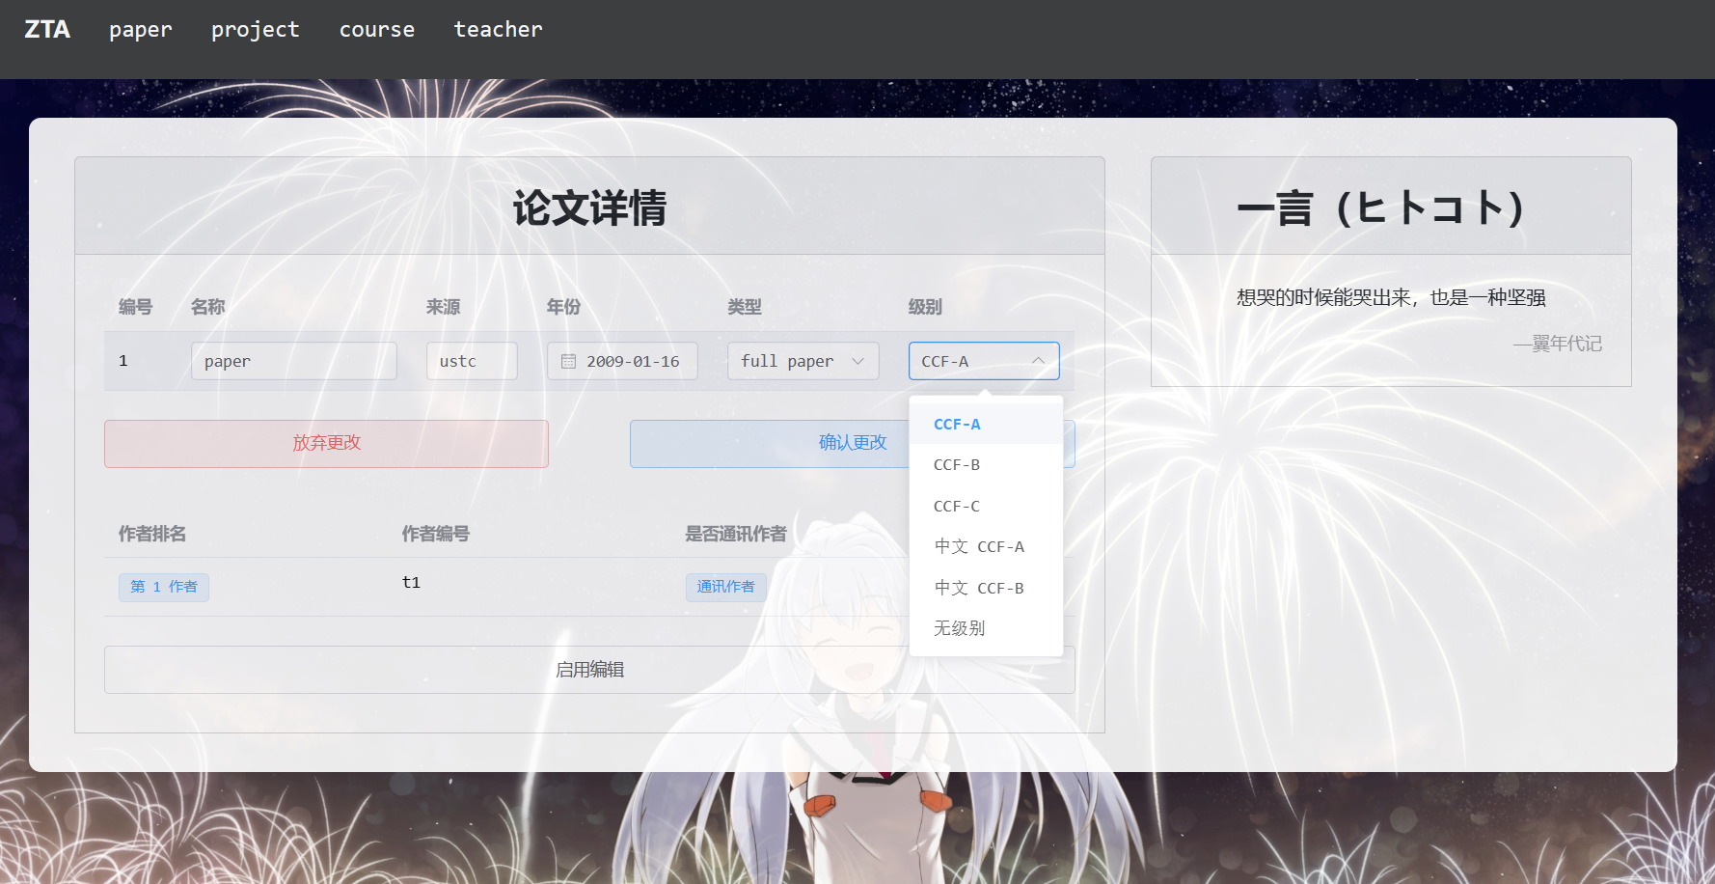Click the 级别 column header
Screen dimensions: 1715x884
tap(925, 307)
